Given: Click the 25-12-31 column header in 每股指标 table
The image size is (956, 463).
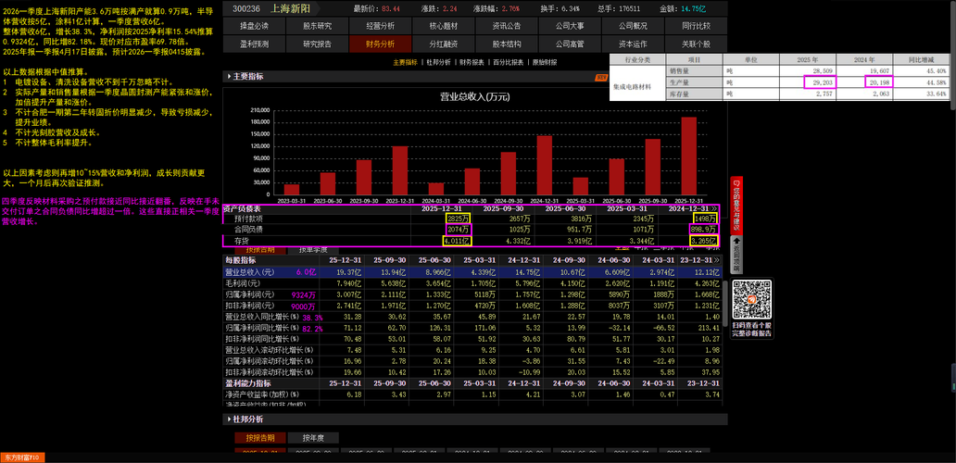Looking at the screenshot, I should (x=344, y=260).
